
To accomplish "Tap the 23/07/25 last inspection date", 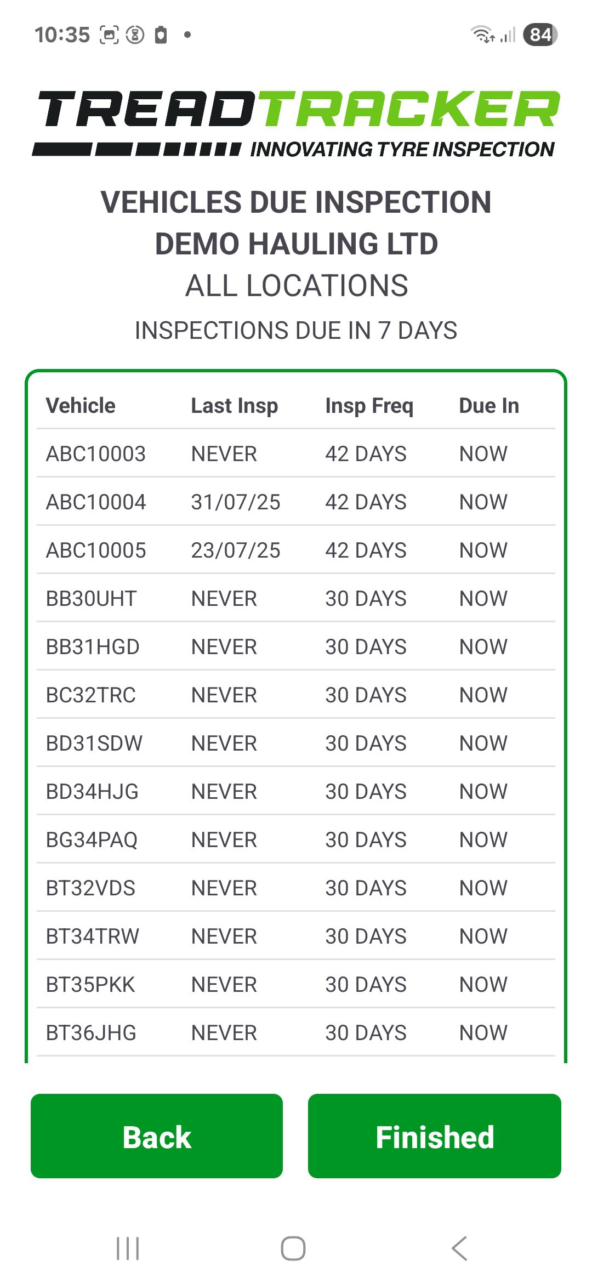I will point(235,550).
